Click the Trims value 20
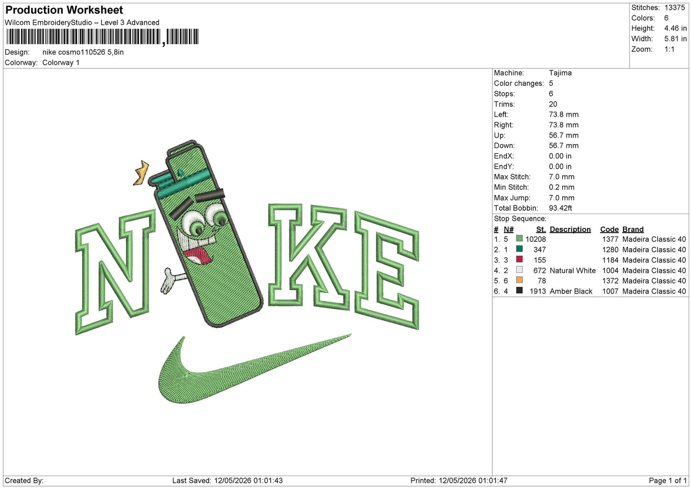 click(553, 104)
